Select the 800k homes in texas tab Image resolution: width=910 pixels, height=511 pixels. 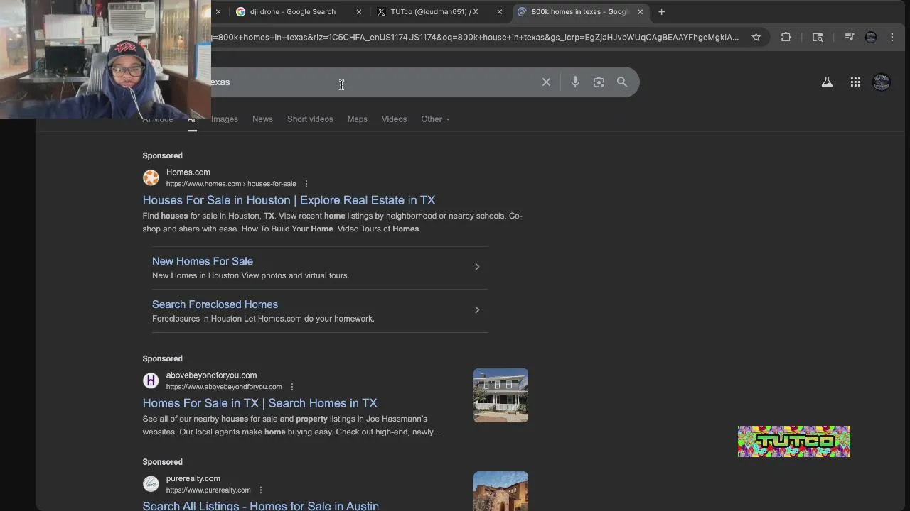(579, 11)
